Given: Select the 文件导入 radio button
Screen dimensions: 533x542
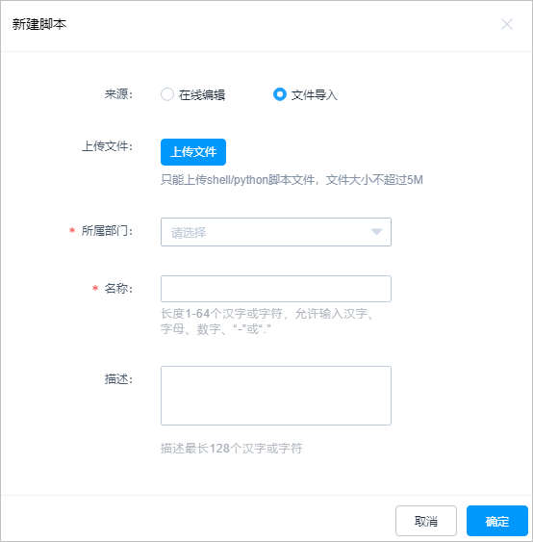Looking at the screenshot, I should (x=279, y=94).
